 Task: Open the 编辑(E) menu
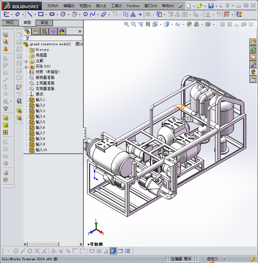[69, 6]
